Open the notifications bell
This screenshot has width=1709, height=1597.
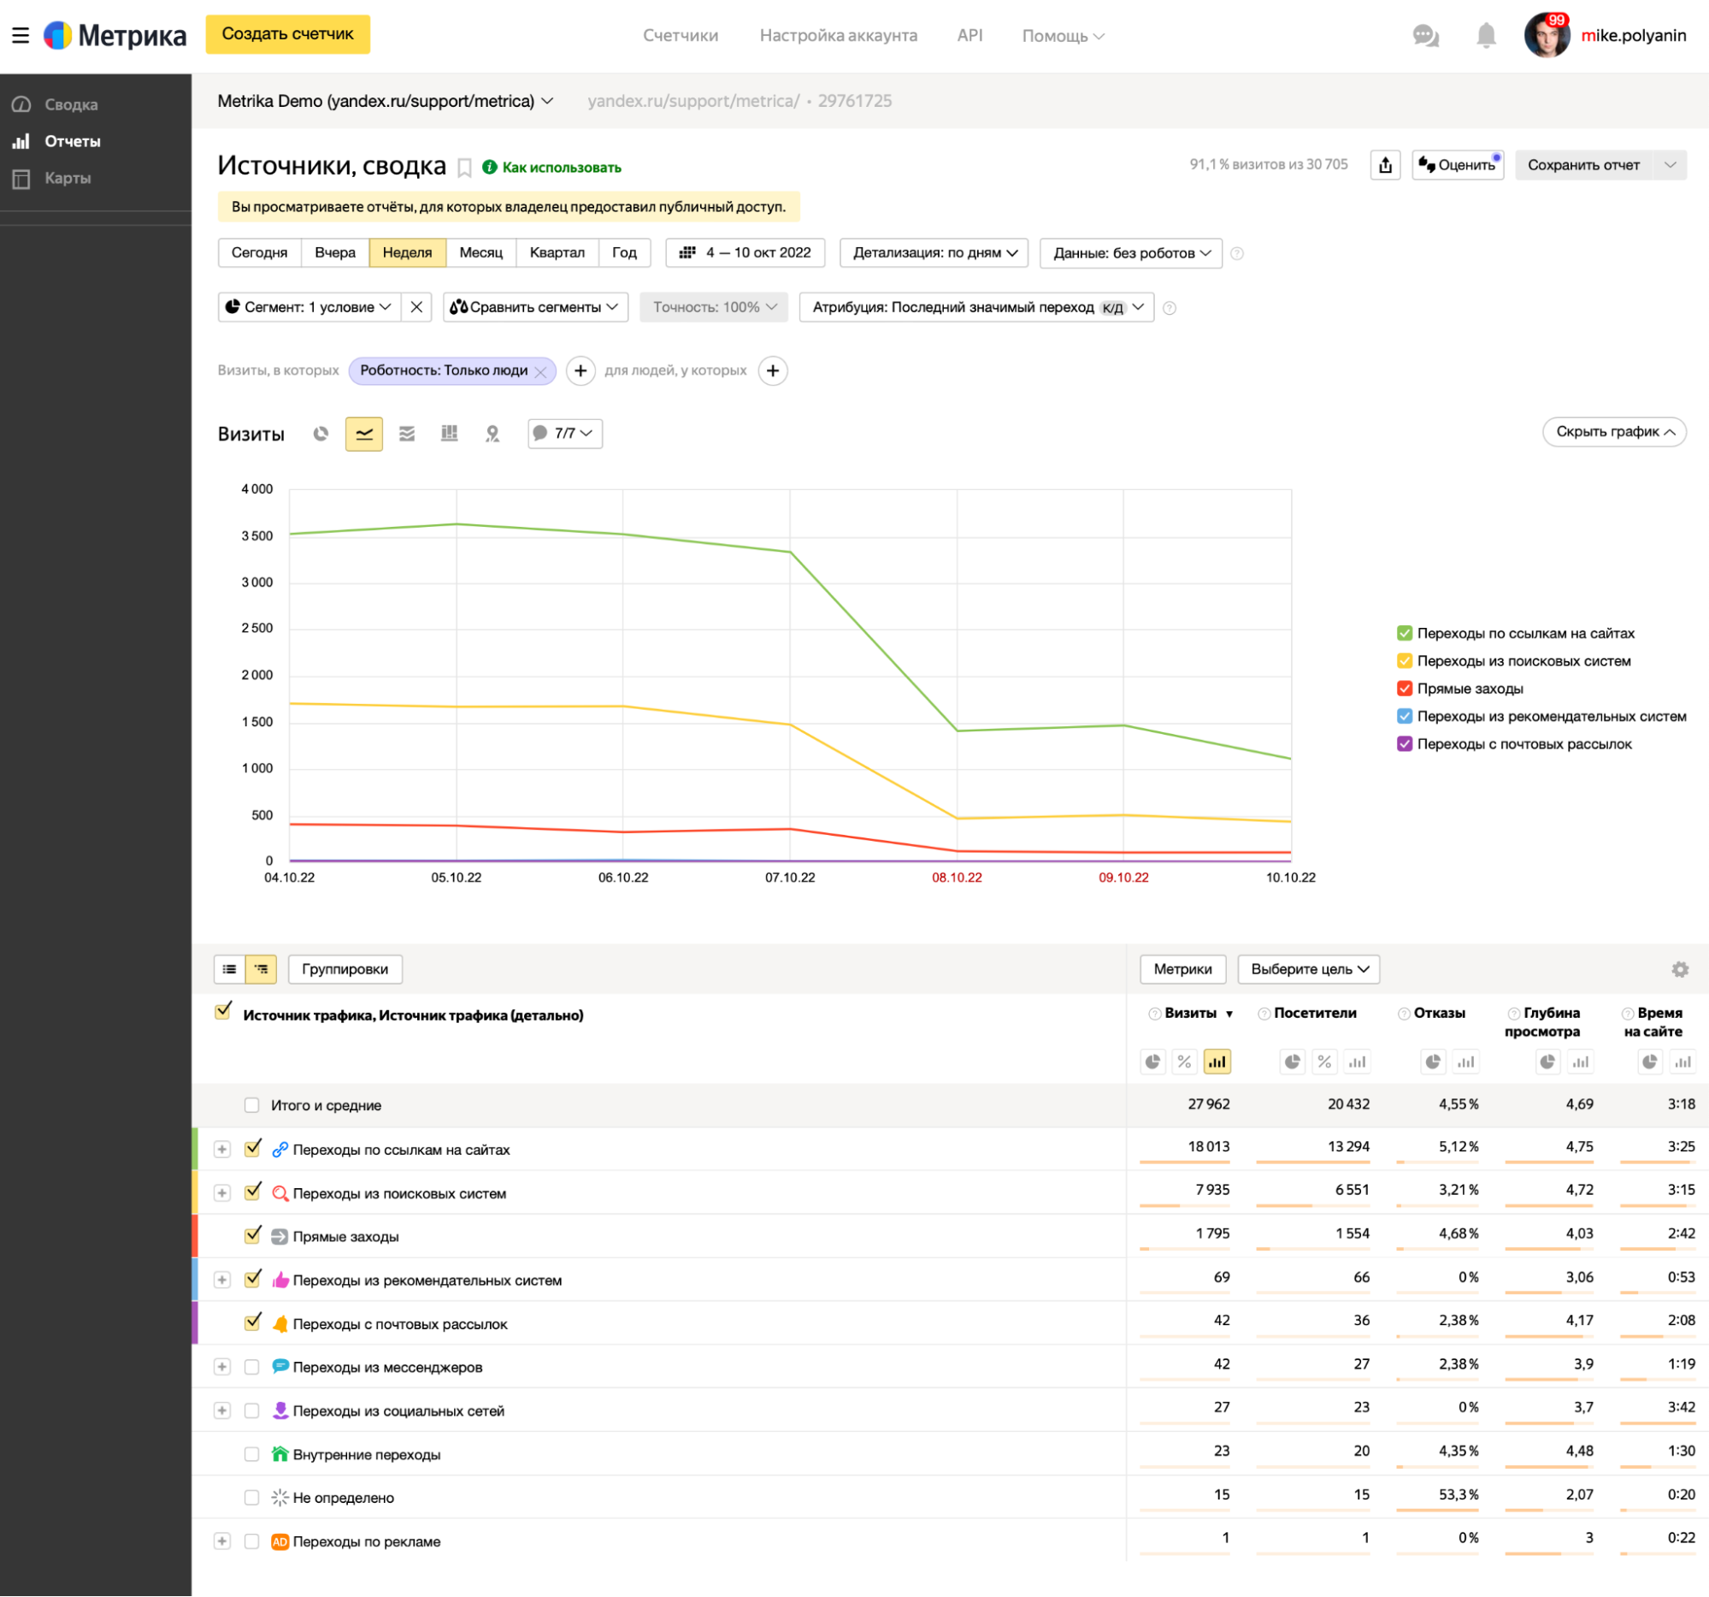[1486, 36]
